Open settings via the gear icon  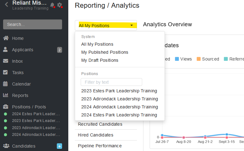tap(60, 5)
